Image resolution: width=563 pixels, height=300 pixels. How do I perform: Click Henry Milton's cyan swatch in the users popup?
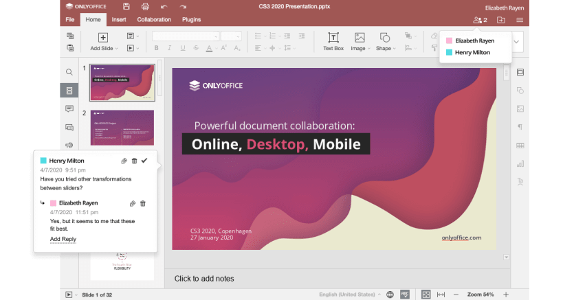point(449,52)
